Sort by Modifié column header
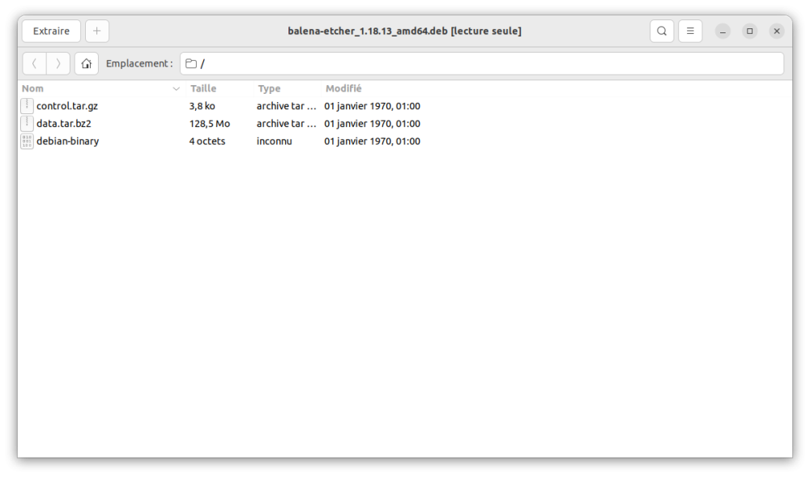The width and height of the screenshot is (810, 477). pos(343,89)
